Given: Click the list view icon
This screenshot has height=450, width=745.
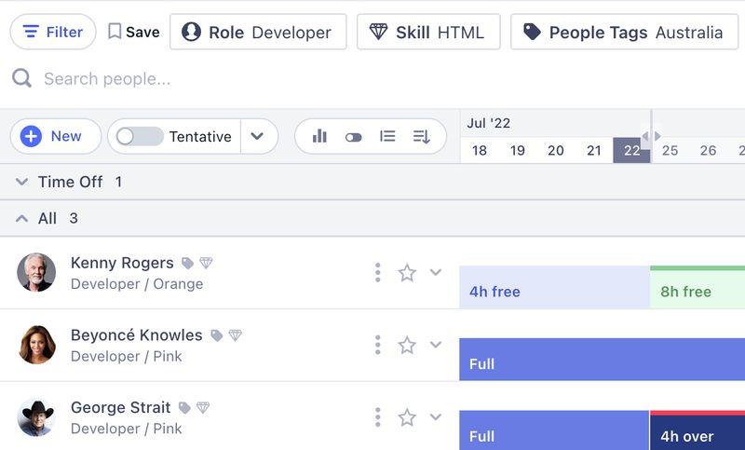Looking at the screenshot, I should coord(387,136).
